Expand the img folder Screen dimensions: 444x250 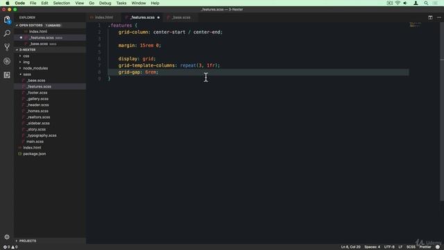coord(26,62)
